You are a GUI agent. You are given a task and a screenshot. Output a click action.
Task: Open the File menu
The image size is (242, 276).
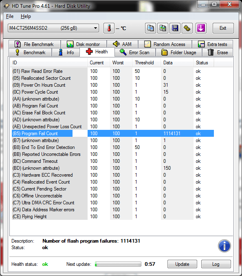(x=10, y=16)
